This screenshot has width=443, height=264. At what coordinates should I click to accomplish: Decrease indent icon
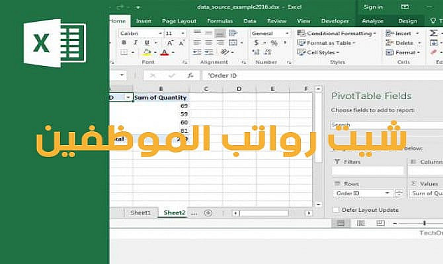coord(197,52)
